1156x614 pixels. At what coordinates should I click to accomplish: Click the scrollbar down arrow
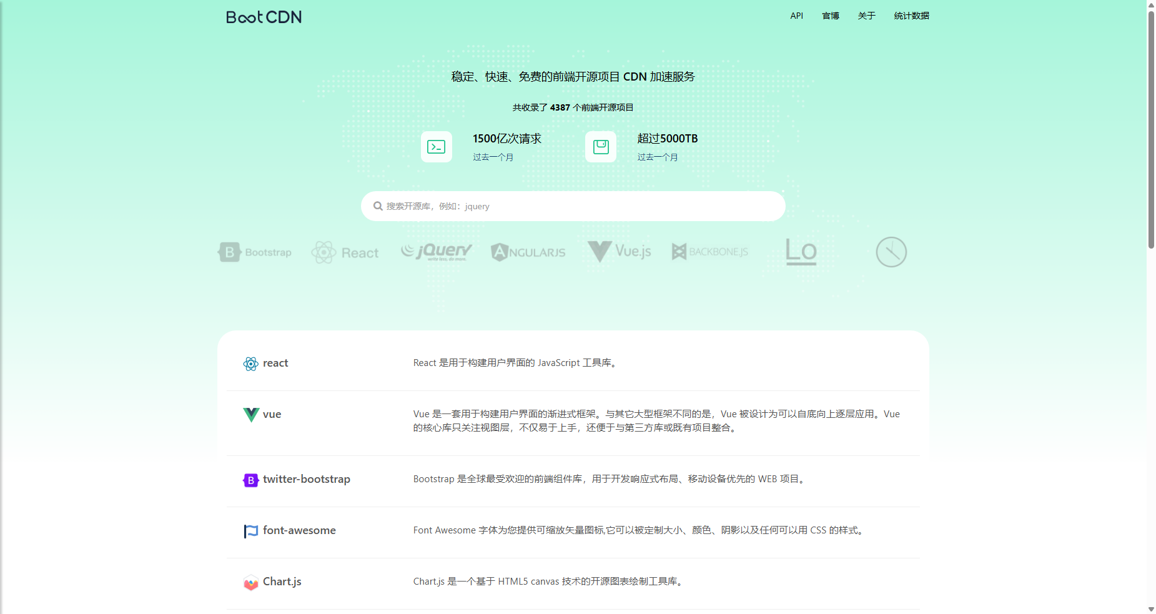[1151, 609]
